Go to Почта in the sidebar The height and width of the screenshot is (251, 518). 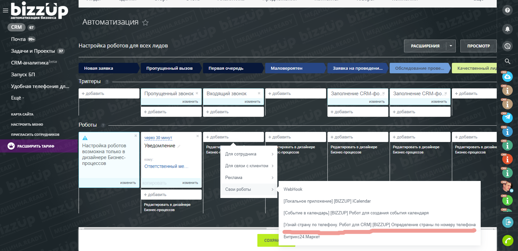tap(18, 39)
